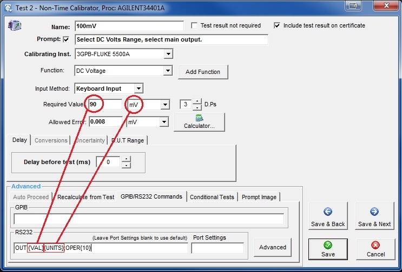Open the D.U.T Range tab

[127, 140]
